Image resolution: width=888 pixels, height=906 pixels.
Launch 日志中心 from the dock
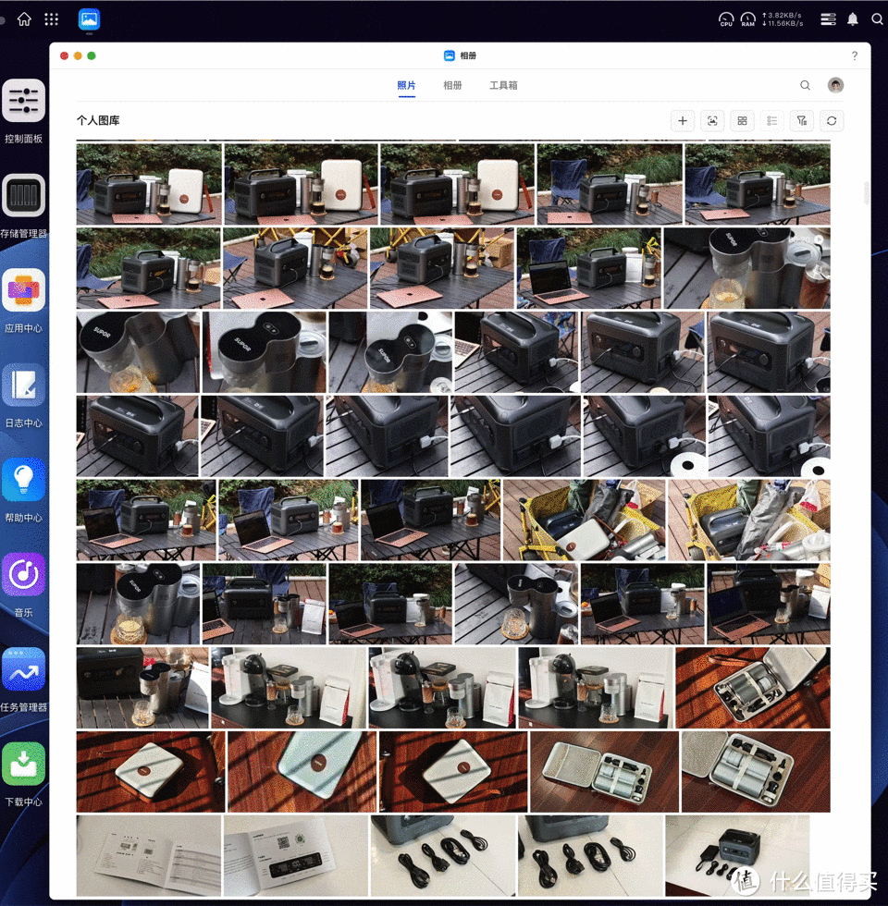24,385
